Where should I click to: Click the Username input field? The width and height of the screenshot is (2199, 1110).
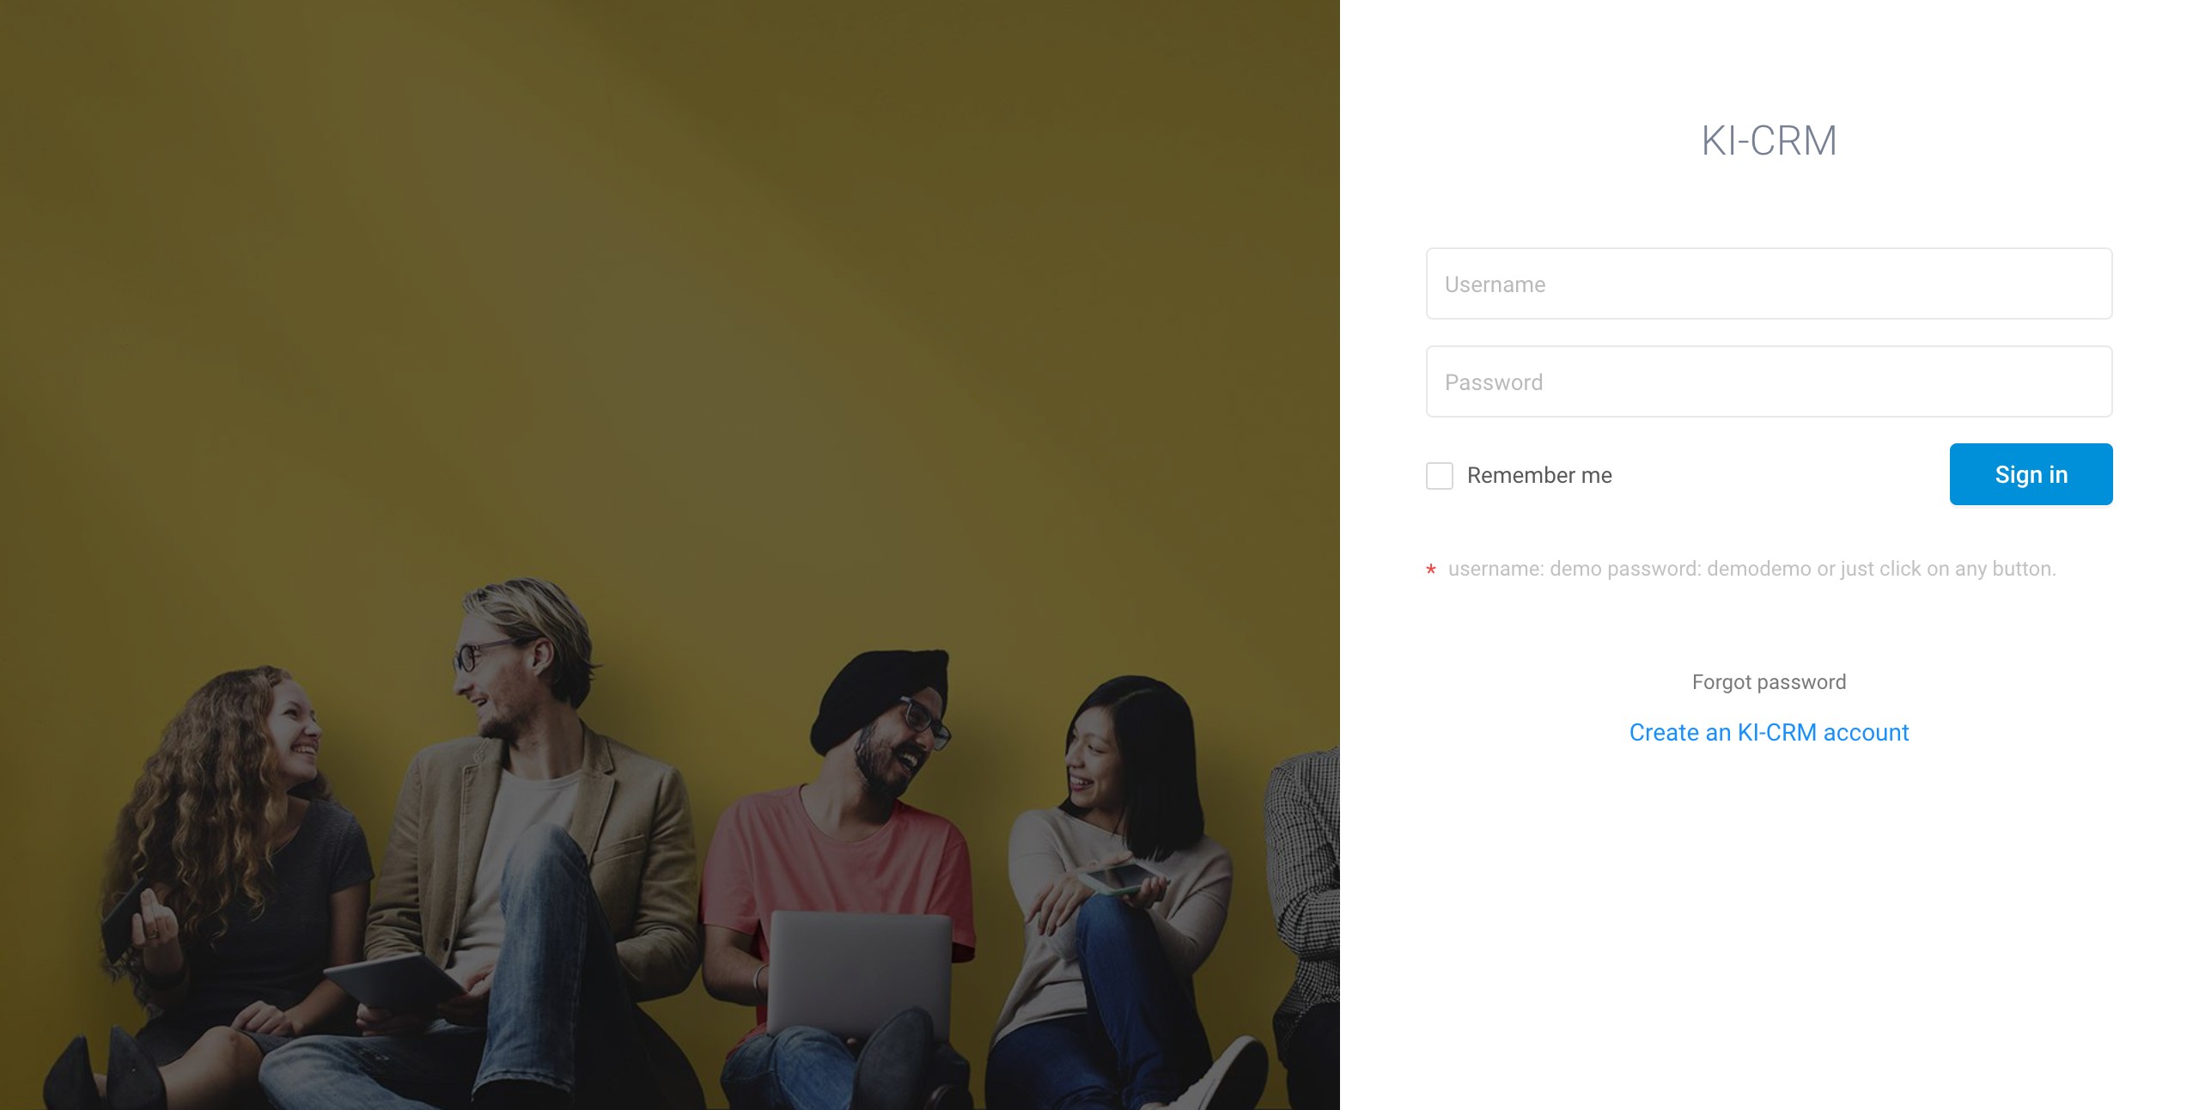click(1769, 284)
